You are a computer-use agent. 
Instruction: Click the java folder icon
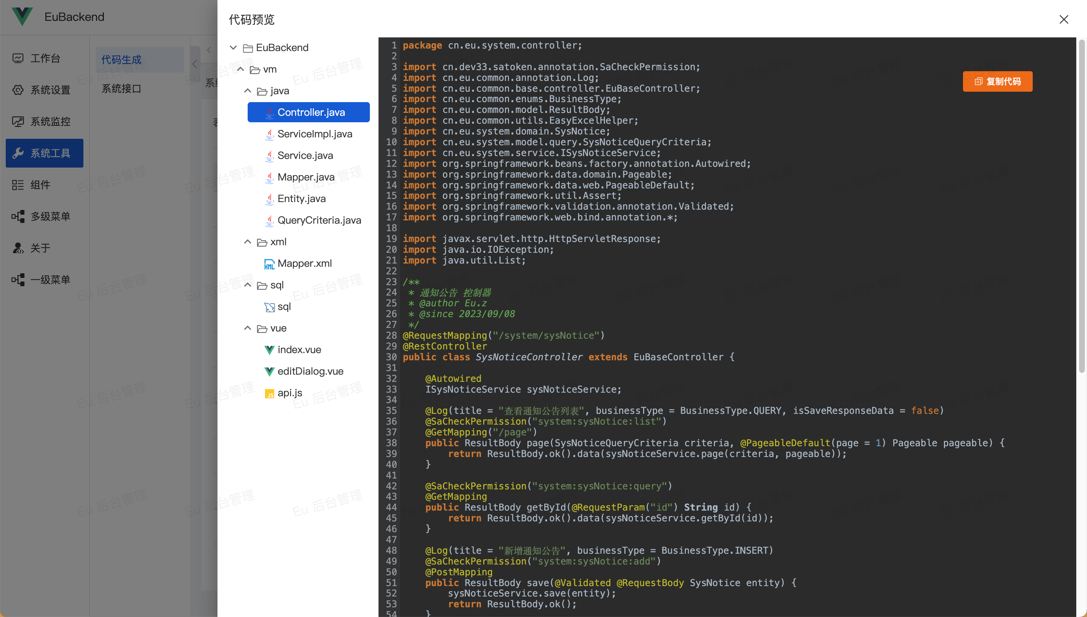click(x=262, y=91)
